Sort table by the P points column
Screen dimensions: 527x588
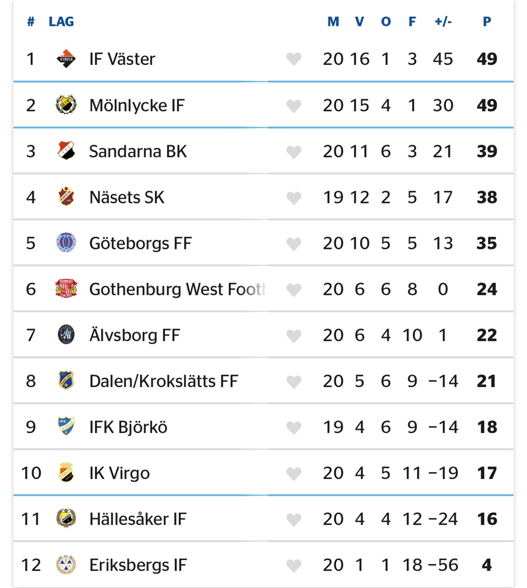(x=486, y=22)
